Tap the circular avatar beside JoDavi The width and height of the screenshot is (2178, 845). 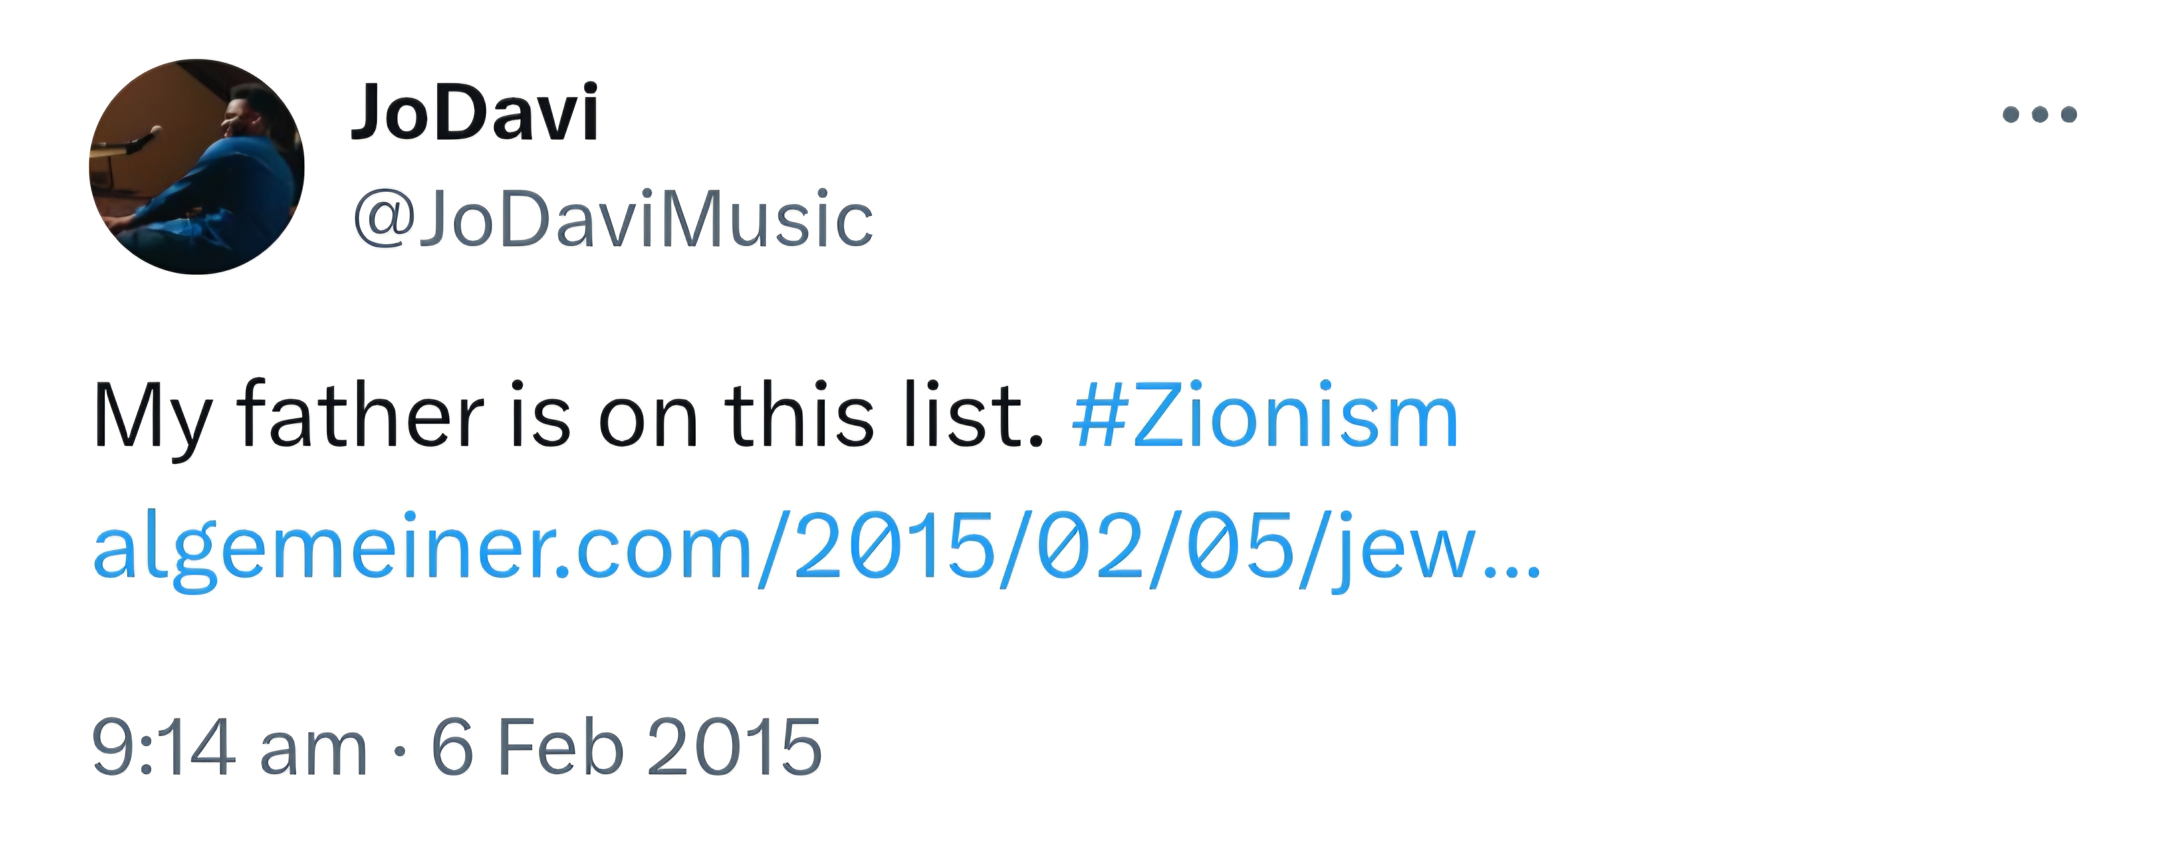(196, 167)
